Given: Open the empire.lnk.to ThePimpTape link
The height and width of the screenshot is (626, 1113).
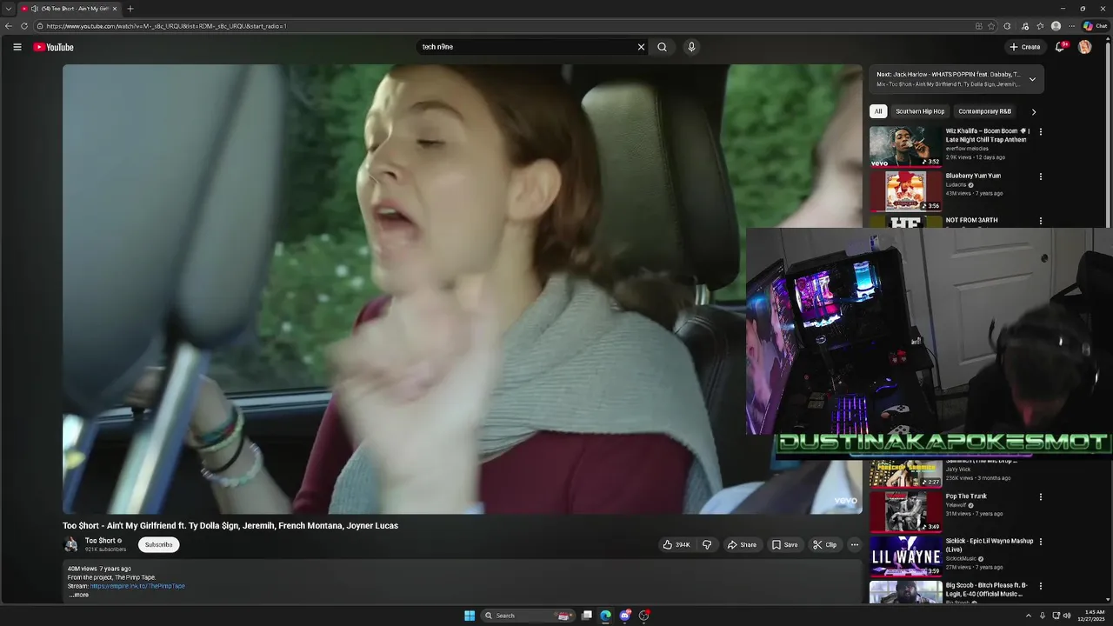Looking at the screenshot, I should coord(137,586).
